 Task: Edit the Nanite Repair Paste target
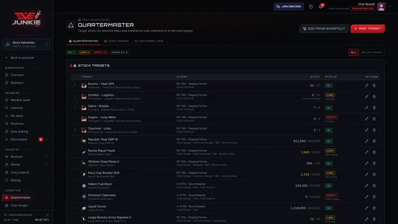[367, 152]
